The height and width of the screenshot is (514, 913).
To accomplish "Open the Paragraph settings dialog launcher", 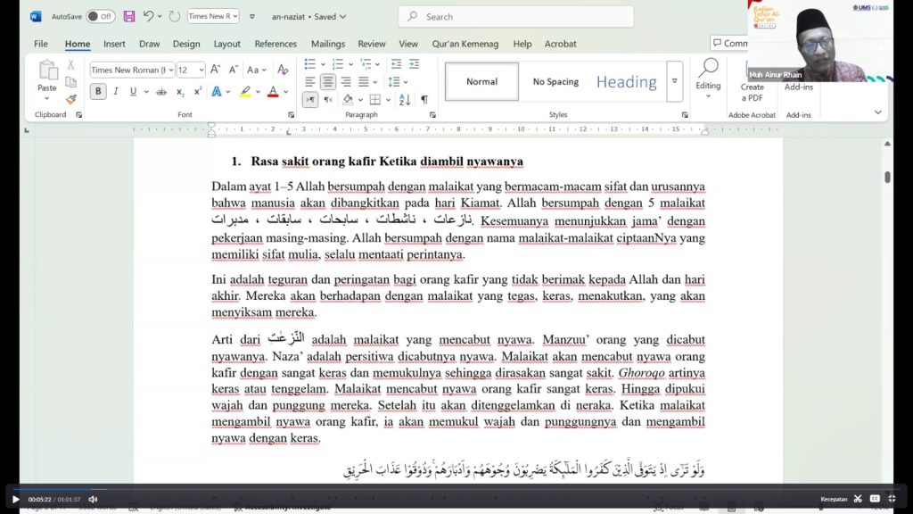I will click(432, 115).
